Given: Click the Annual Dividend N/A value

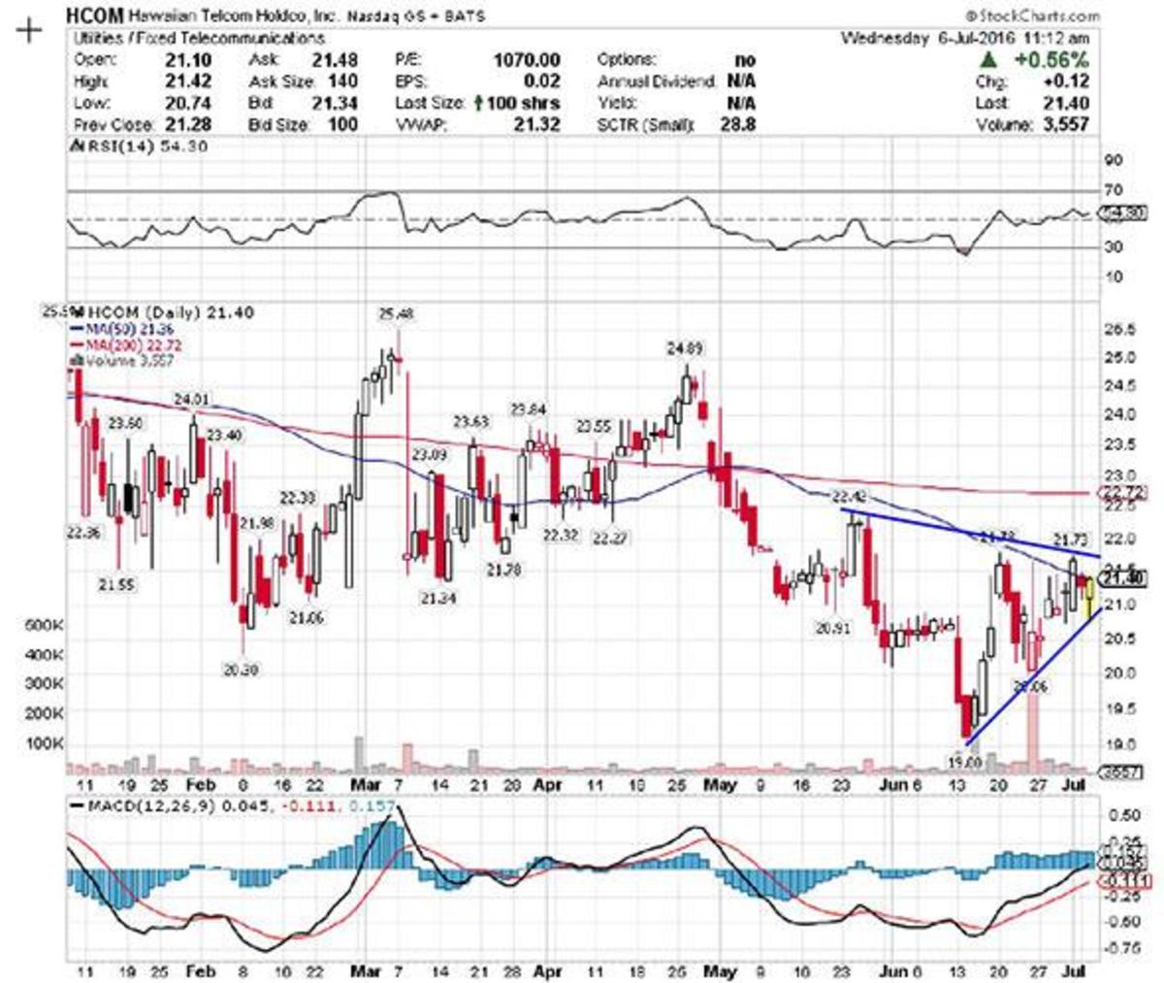Looking at the screenshot, I should point(741,82).
